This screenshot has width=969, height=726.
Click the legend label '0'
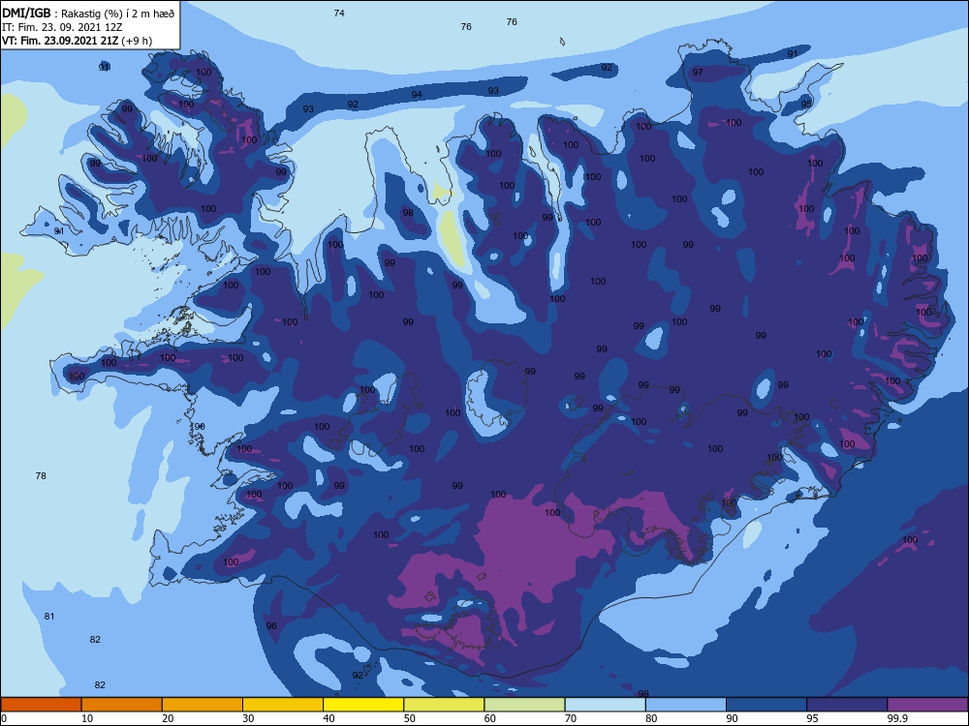click(4, 718)
